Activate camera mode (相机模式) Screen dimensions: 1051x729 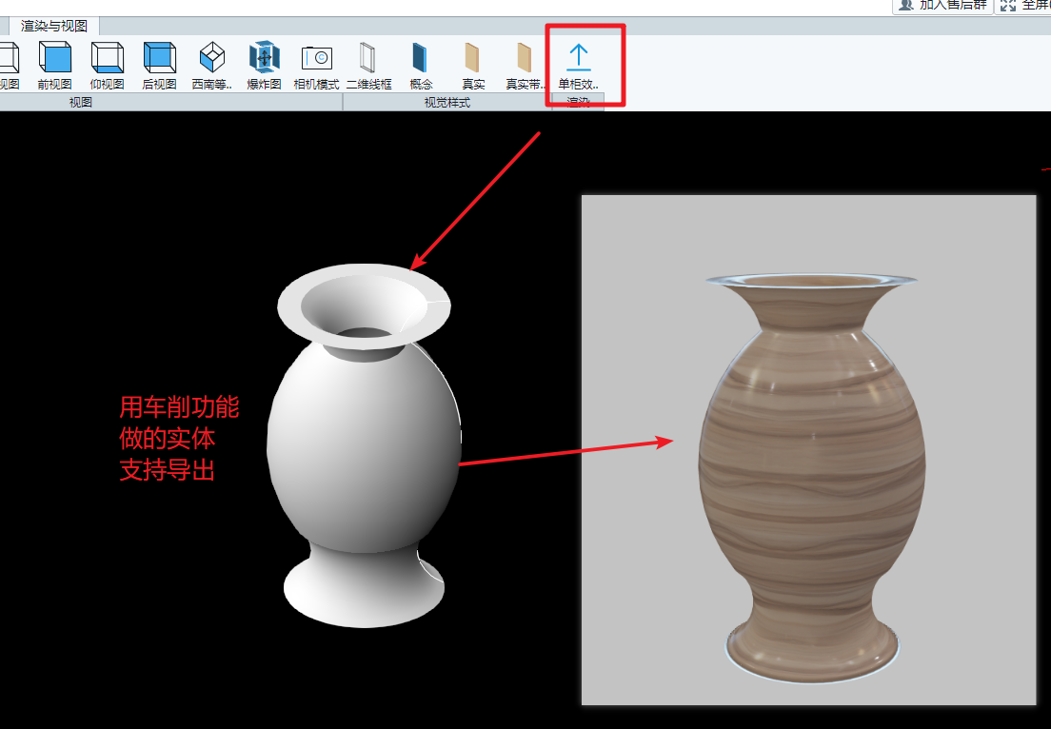pos(316,65)
